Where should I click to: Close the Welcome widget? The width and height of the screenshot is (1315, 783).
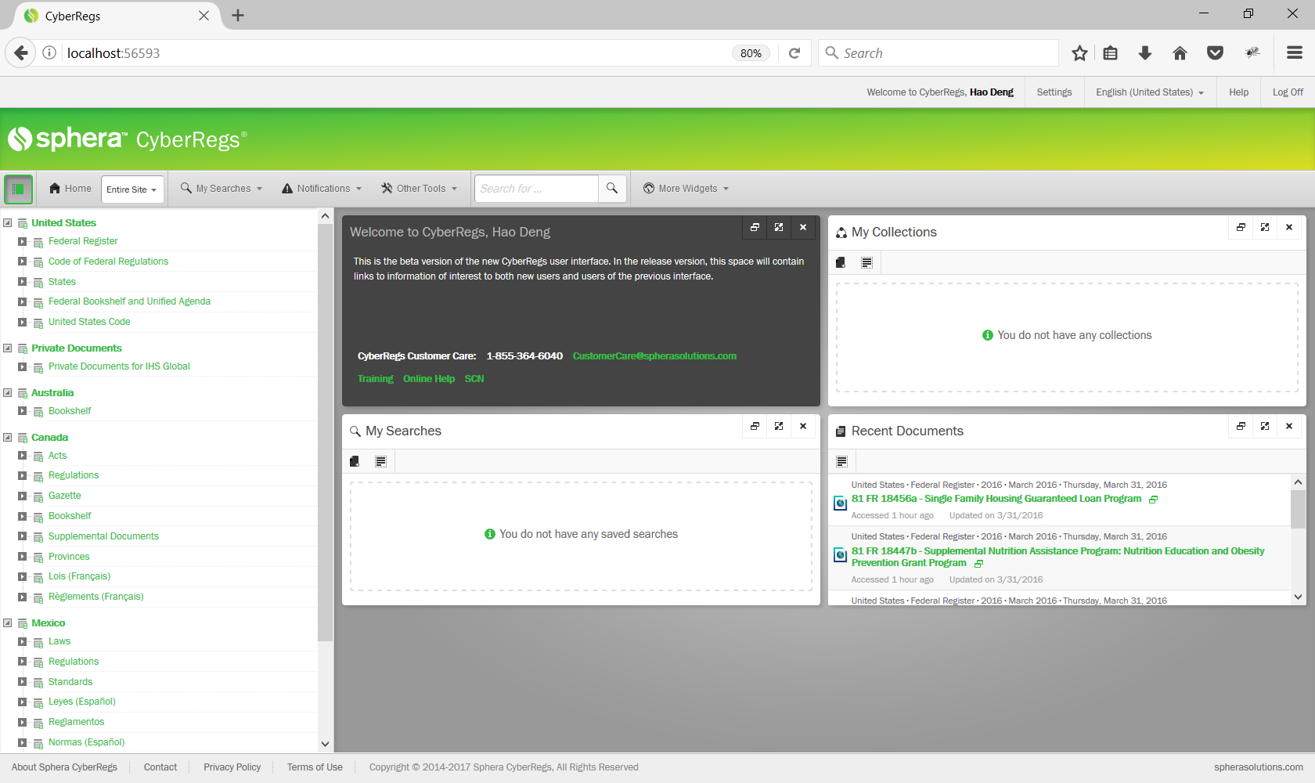tap(803, 227)
